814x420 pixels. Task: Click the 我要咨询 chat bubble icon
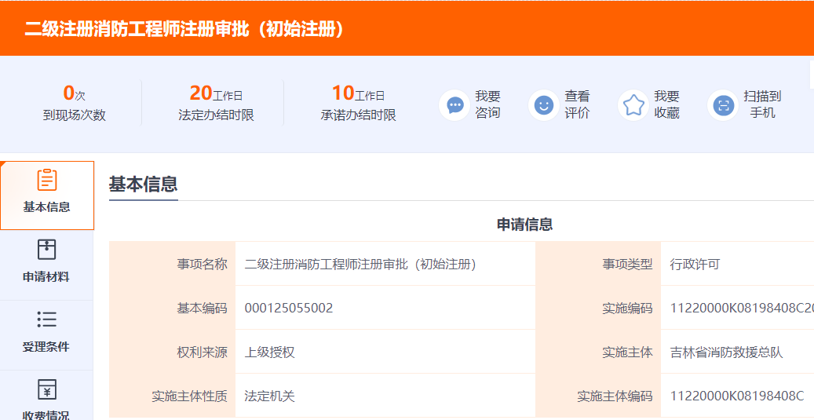(x=454, y=104)
